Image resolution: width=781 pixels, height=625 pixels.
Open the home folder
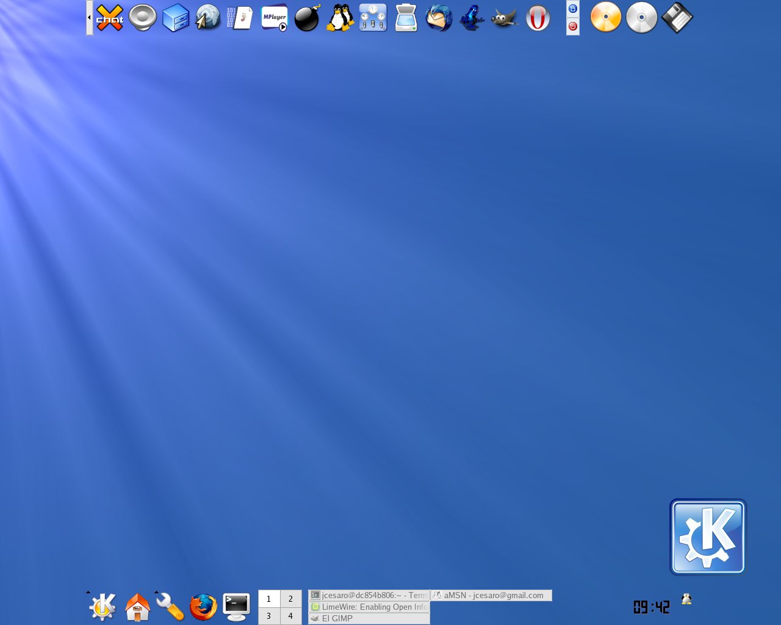pos(137,607)
